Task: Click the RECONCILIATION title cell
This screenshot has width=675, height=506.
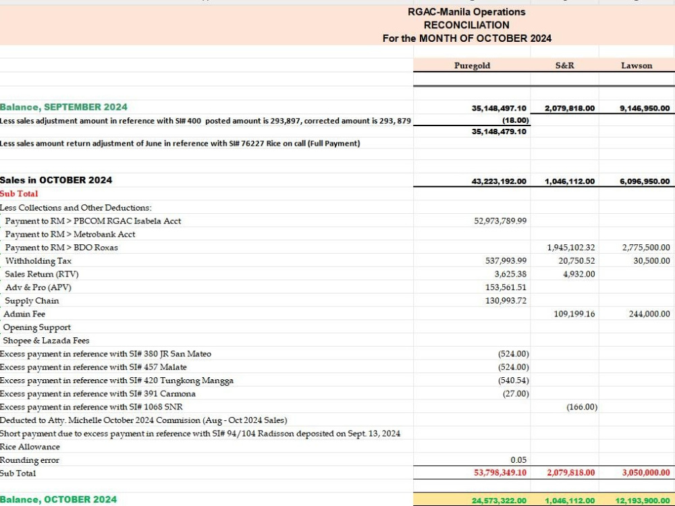Action: 466,25
